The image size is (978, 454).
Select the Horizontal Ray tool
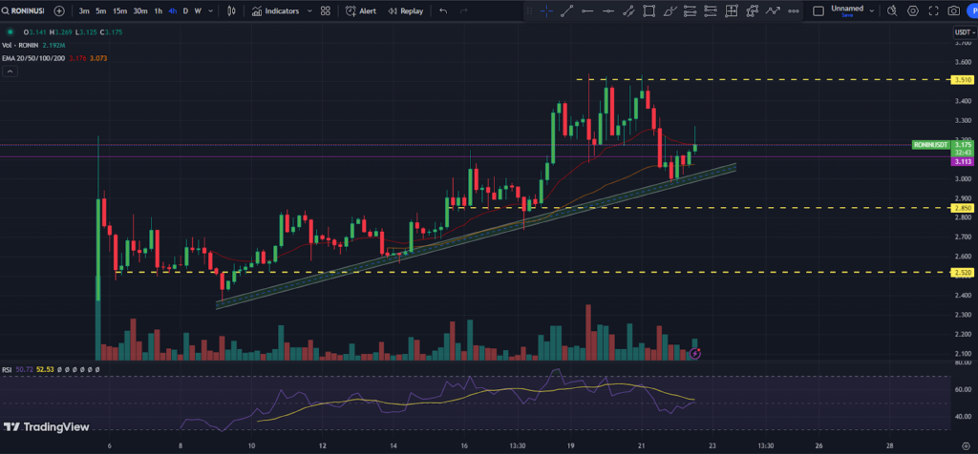tap(587, 10)
